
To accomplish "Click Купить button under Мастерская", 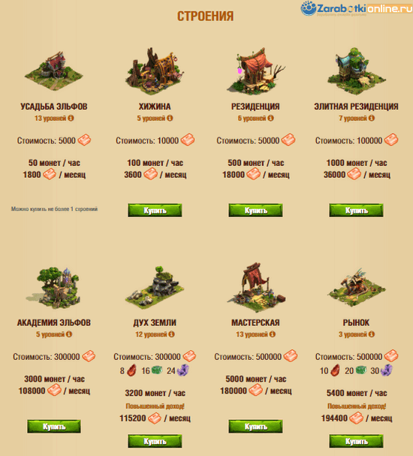I will coord(255,427).
